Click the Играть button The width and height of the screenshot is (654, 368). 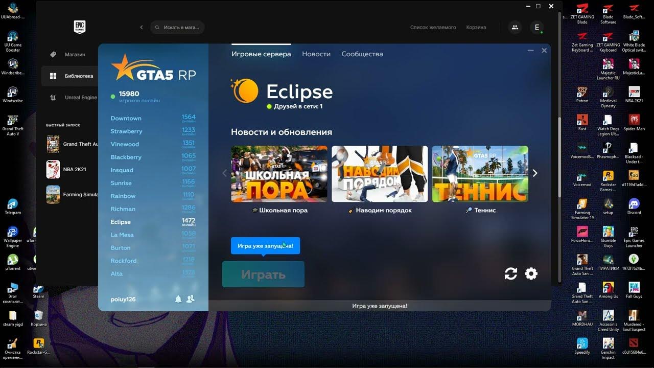coord(263,274)
